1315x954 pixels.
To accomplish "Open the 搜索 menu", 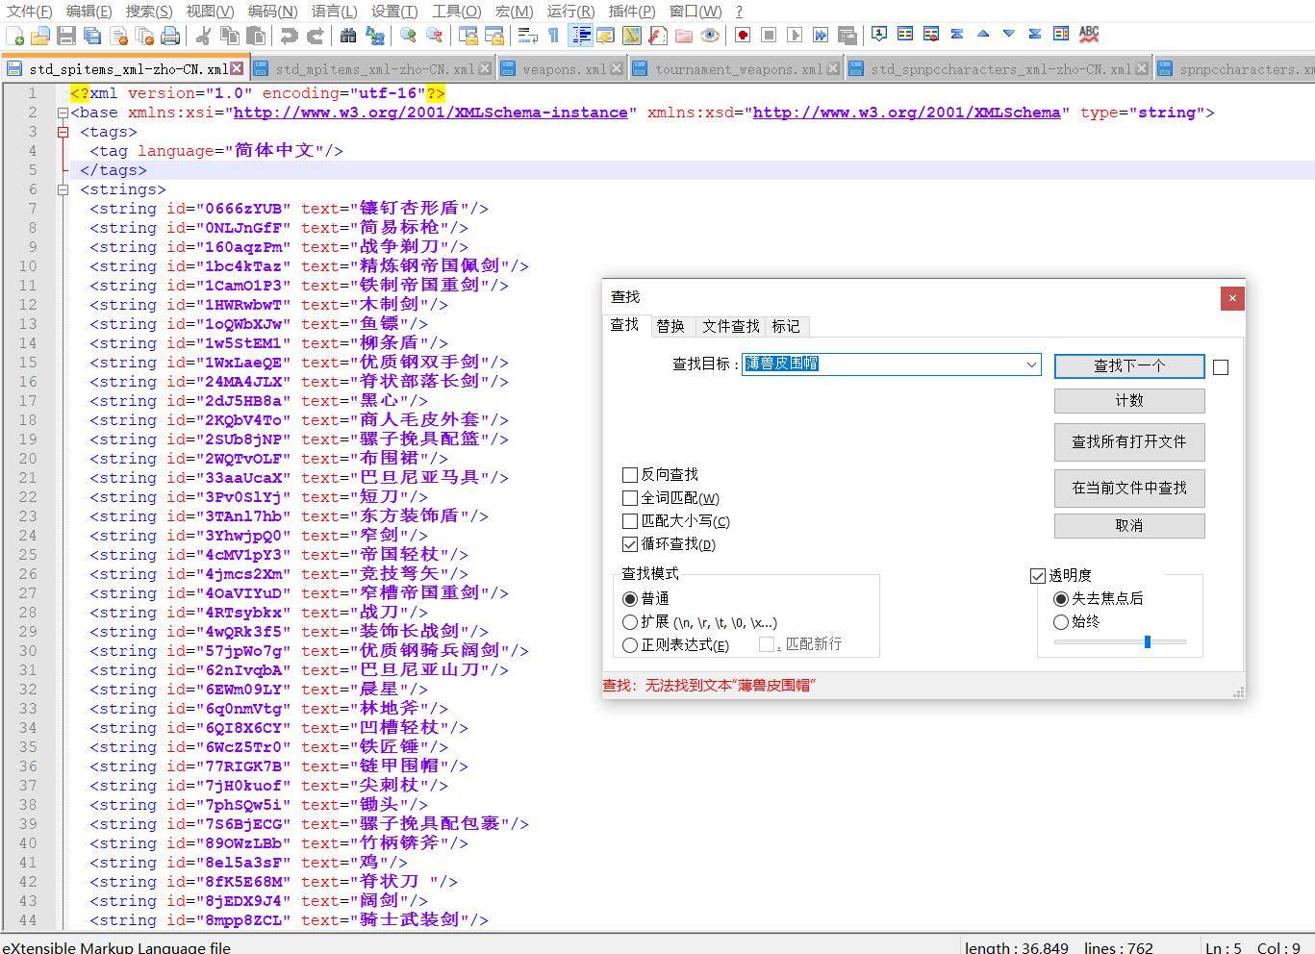I will point(149,12).
